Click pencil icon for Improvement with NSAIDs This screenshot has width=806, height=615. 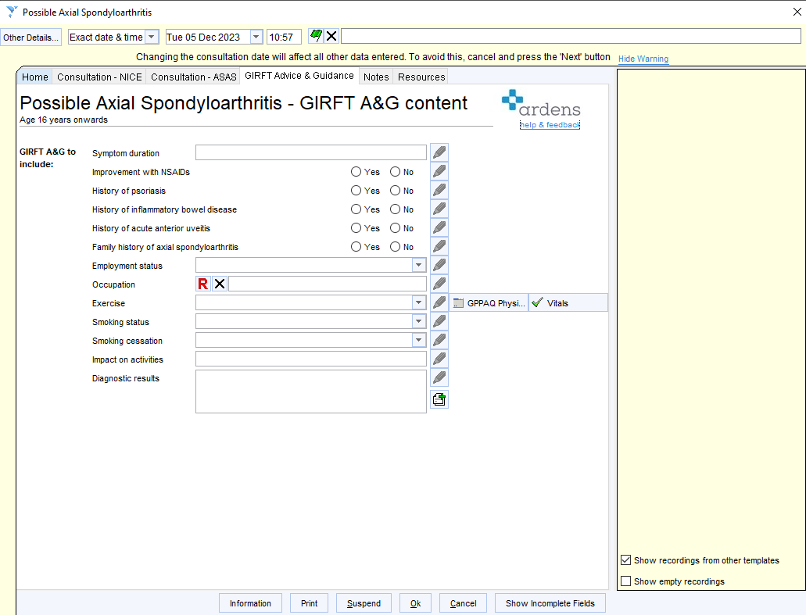coord(439,171)
